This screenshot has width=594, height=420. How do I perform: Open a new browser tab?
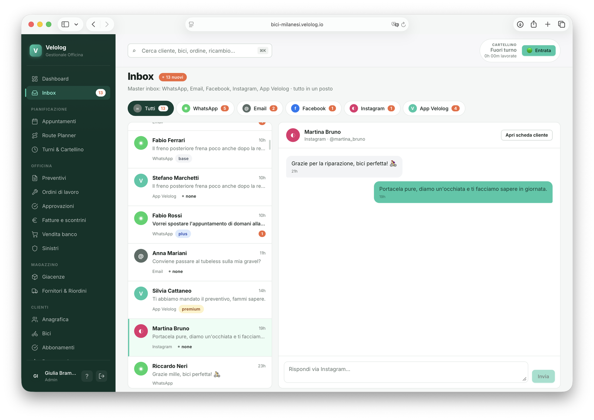tap(548, 24)
